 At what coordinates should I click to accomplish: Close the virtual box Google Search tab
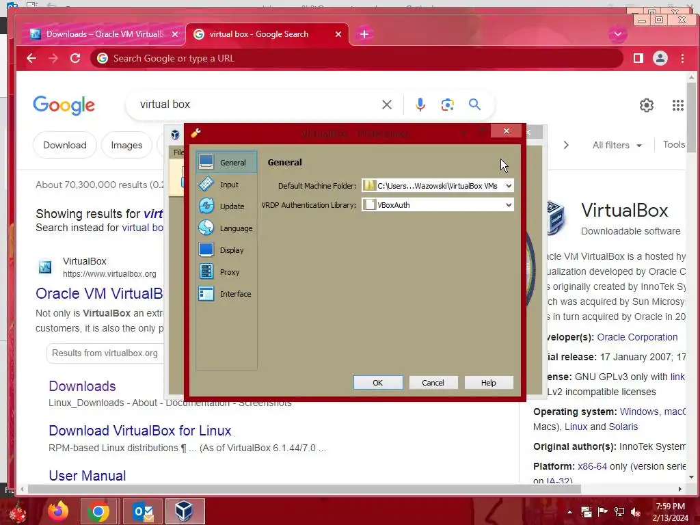tap(338, 34)
